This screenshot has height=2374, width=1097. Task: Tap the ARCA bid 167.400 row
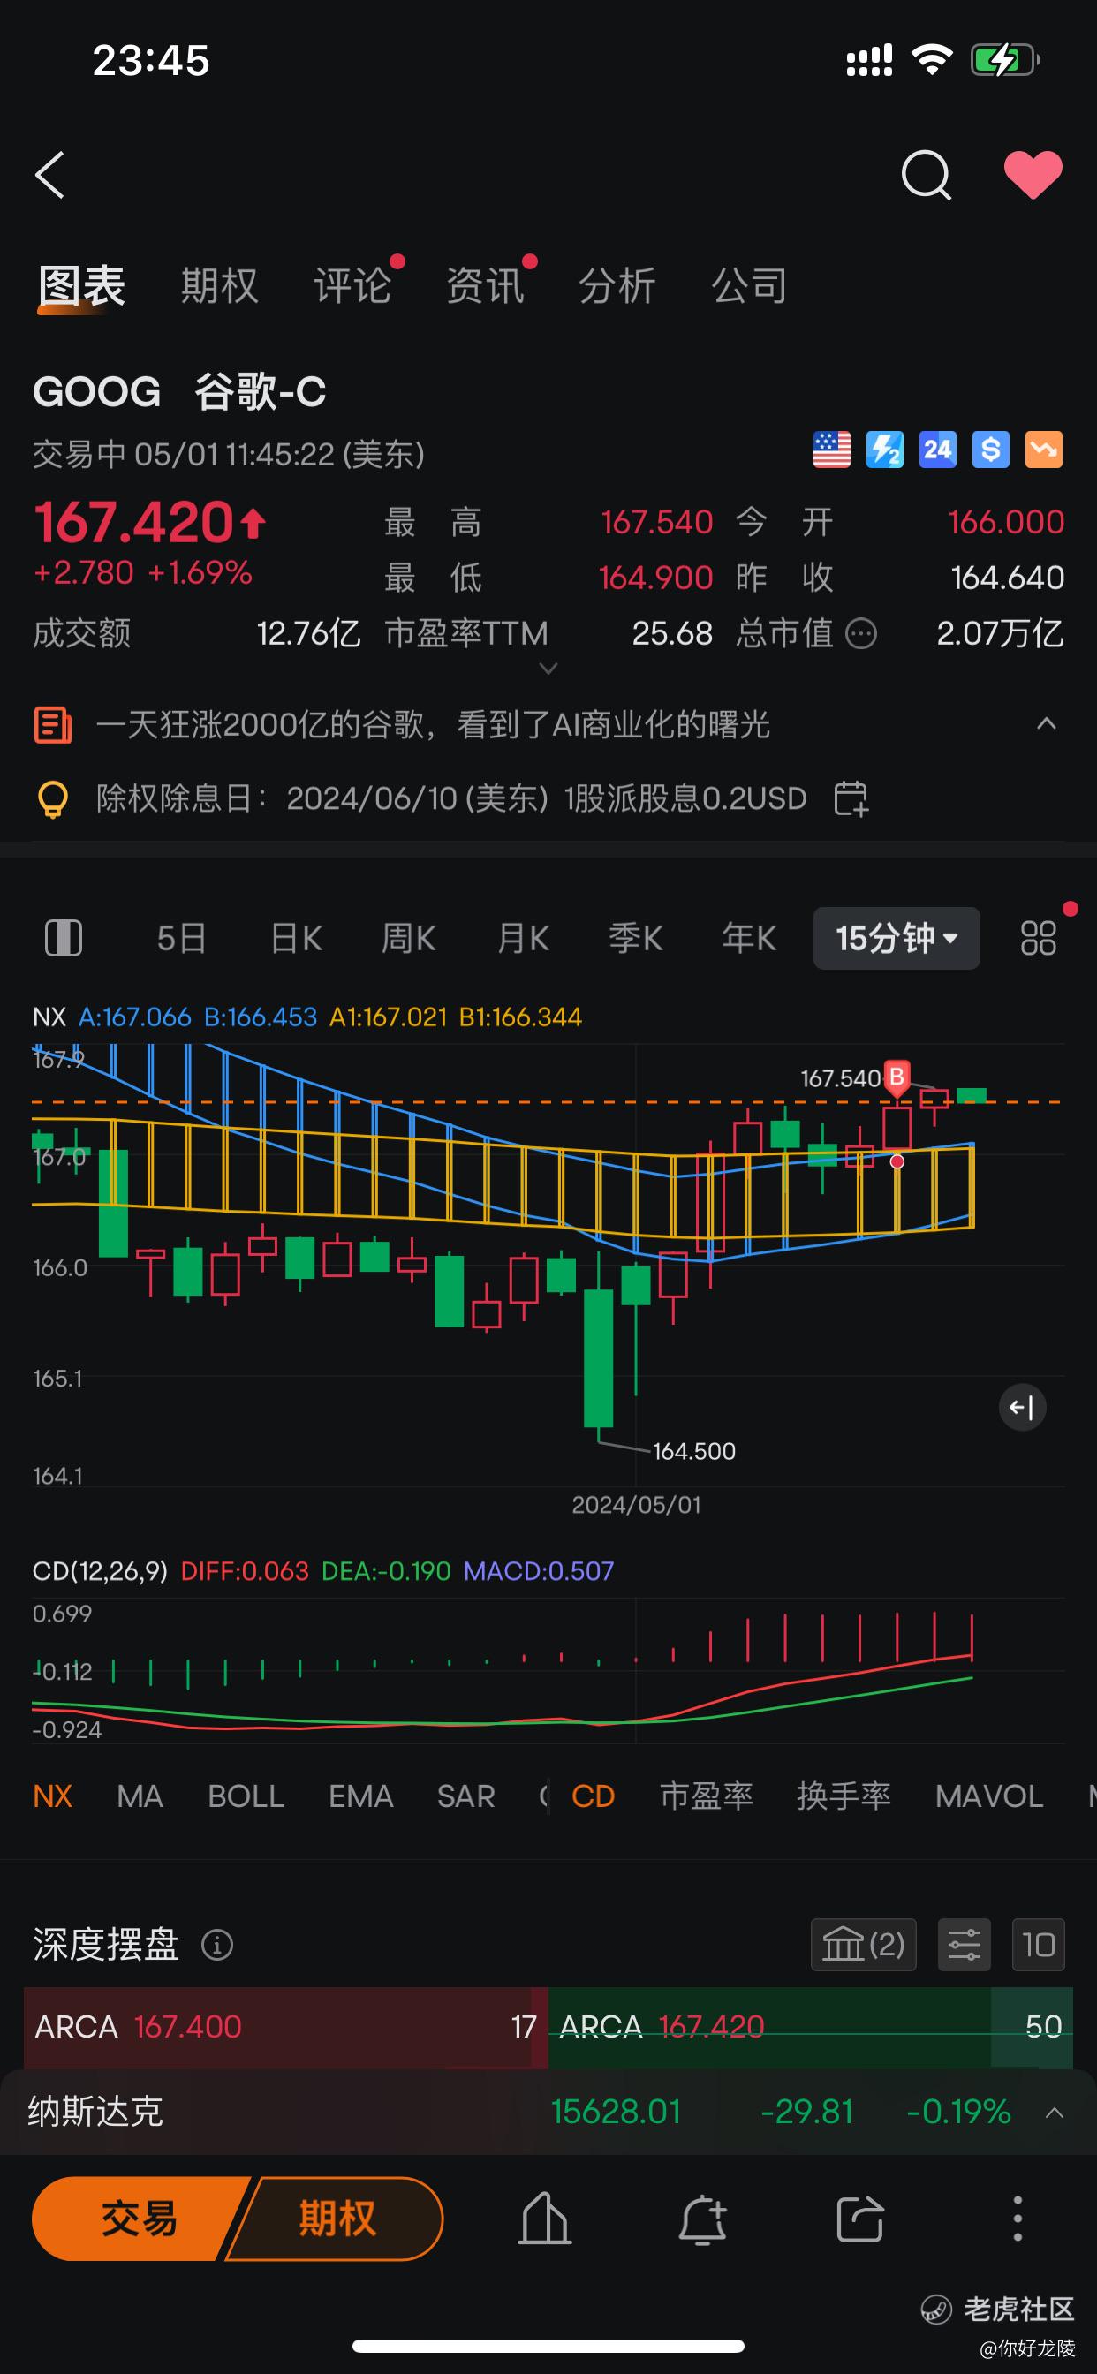286,2026
